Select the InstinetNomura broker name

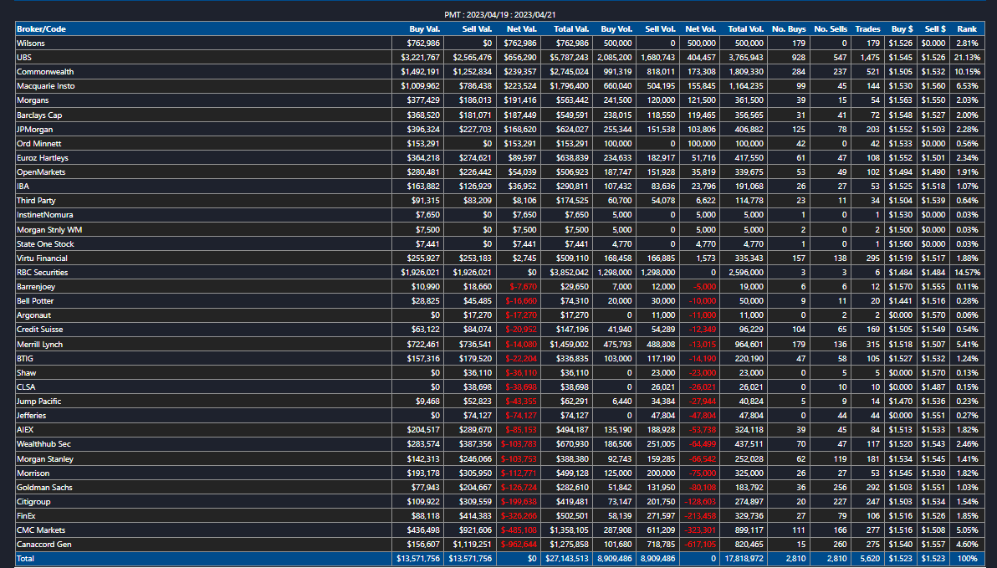(44, 215)
